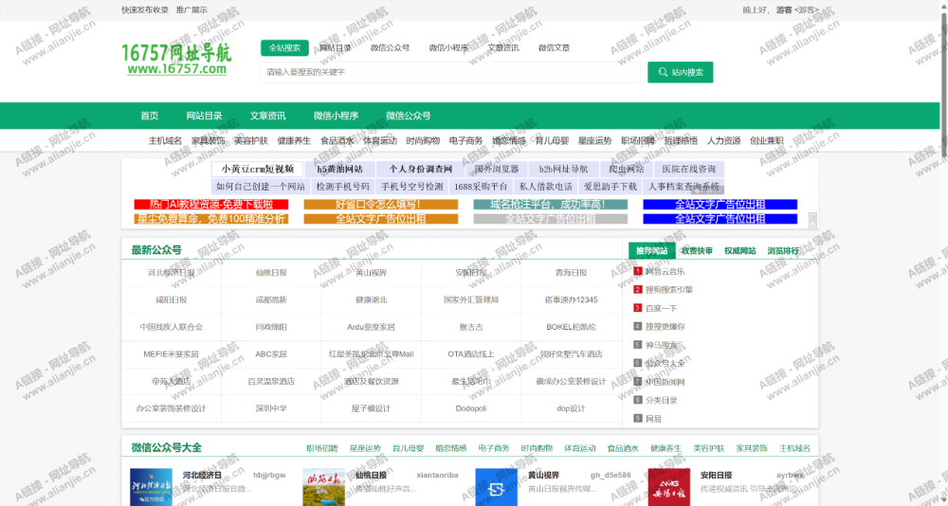
Task: Click the 快速发布收录 top link
Action: pos(145,9)
